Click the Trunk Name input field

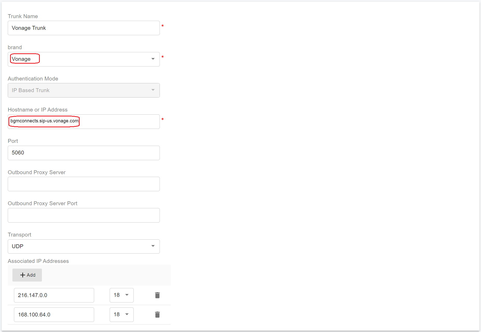[x=84, y=28]
